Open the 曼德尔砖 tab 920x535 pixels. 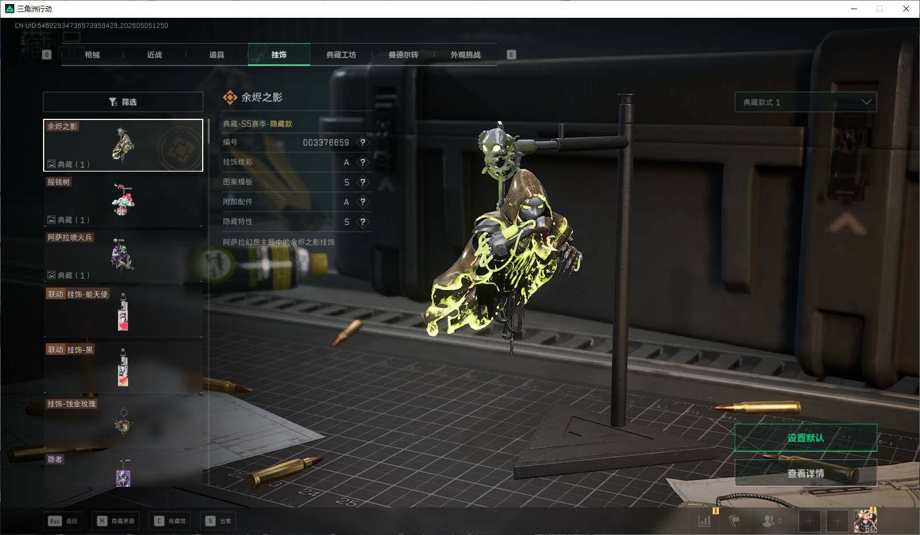tap(403, 55)
